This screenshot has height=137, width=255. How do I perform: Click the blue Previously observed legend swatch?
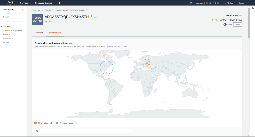(x=57, y=123)
